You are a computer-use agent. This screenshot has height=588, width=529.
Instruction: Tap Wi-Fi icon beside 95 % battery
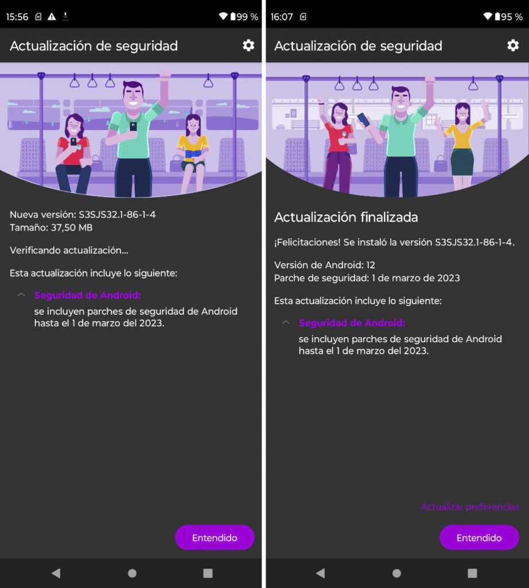click(x=488, y=16)
